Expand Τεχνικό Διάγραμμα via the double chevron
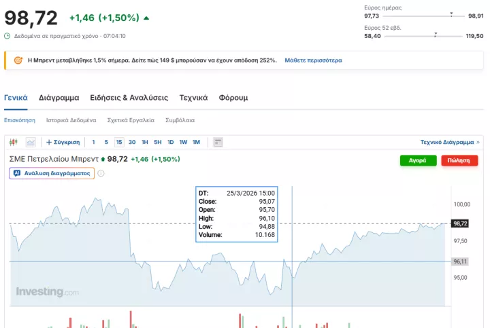This screenshot has height=328, width=490. point(478,142)
